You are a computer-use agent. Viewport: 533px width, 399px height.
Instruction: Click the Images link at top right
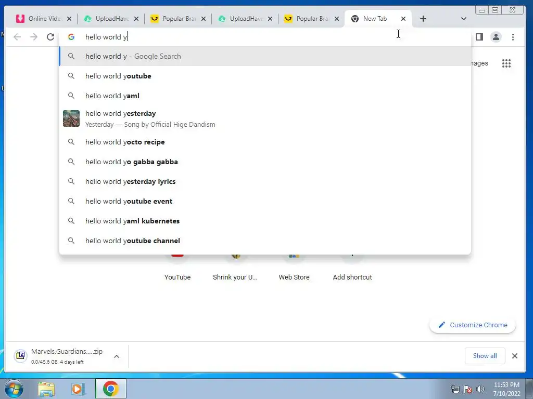[x=479, y=63]
